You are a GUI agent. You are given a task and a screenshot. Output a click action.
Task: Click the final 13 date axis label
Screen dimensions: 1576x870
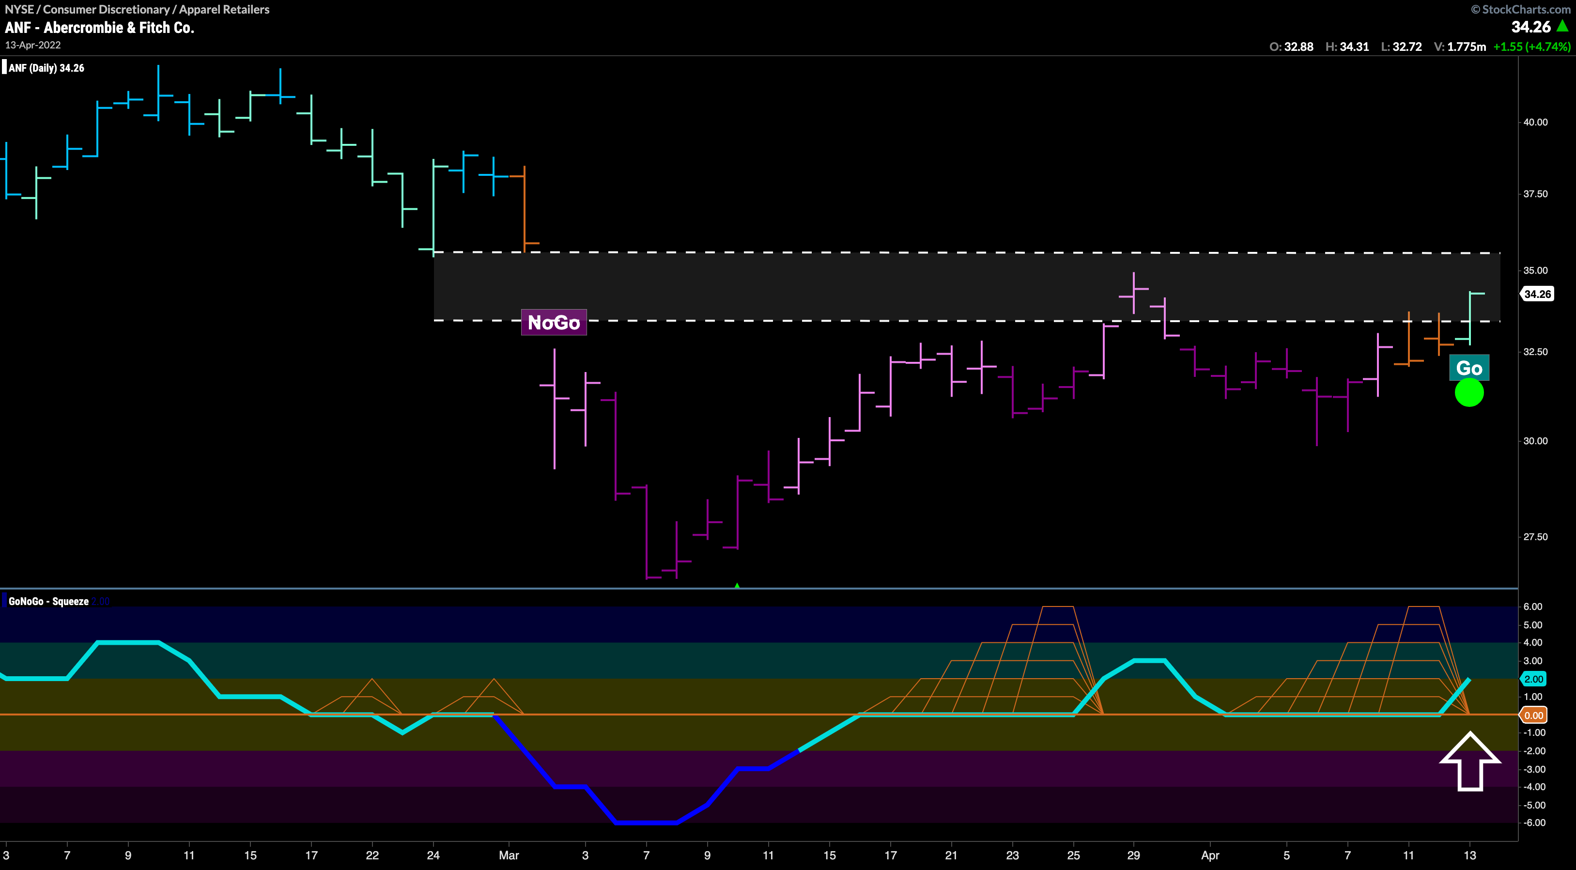1469,855
